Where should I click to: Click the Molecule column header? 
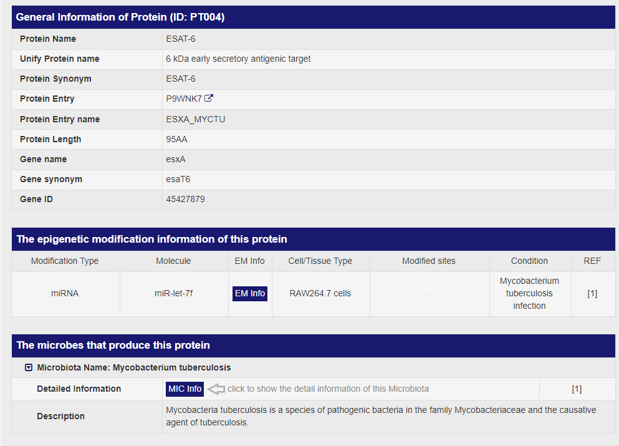click(x=173, y=261)
